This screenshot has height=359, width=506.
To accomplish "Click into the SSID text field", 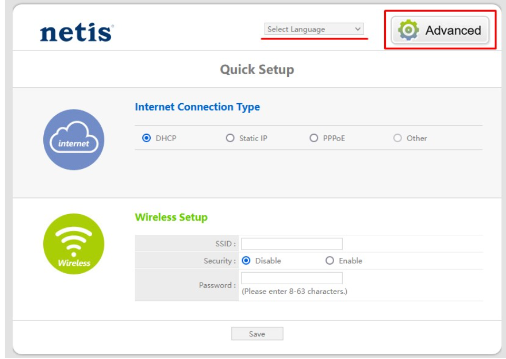I will [291, 244].
